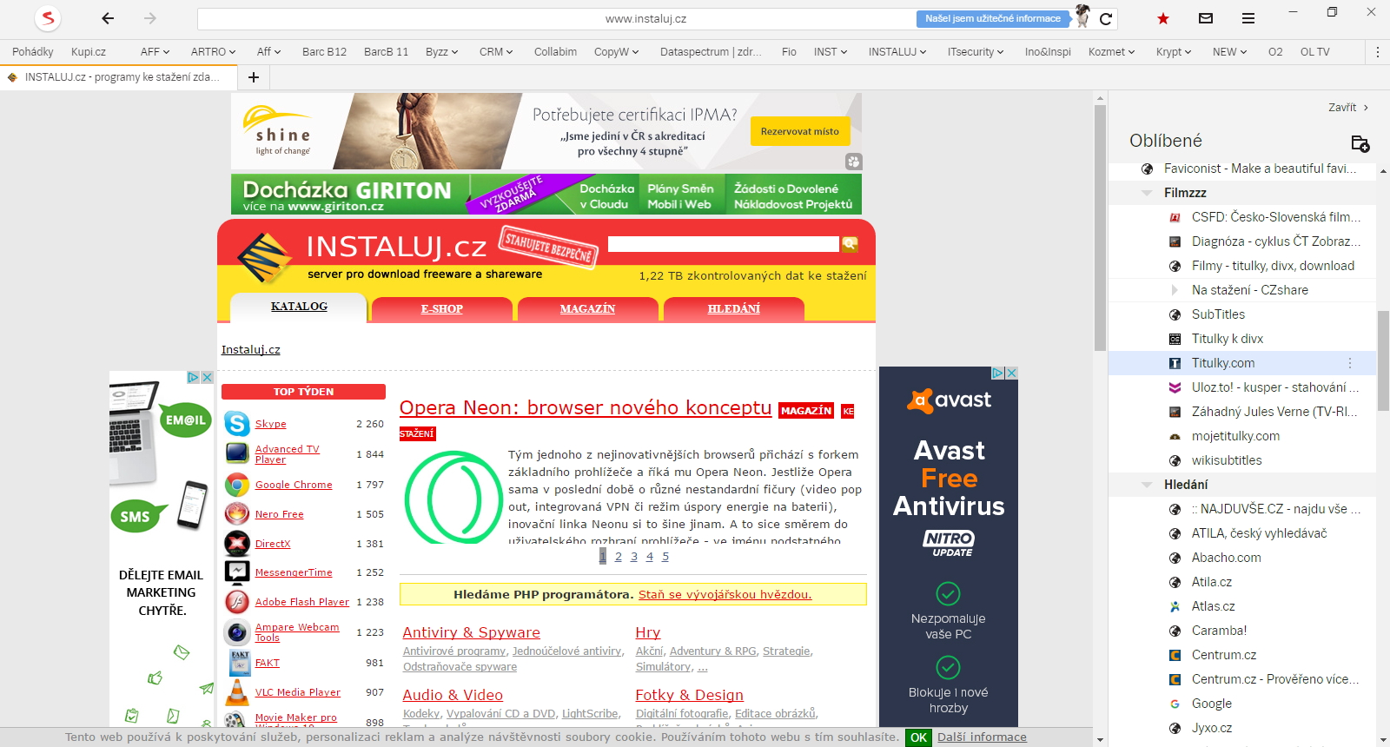This screenshot has width=1390, height=747.
Task: Go forward with the forward arrow
Action: coord(150,18)
